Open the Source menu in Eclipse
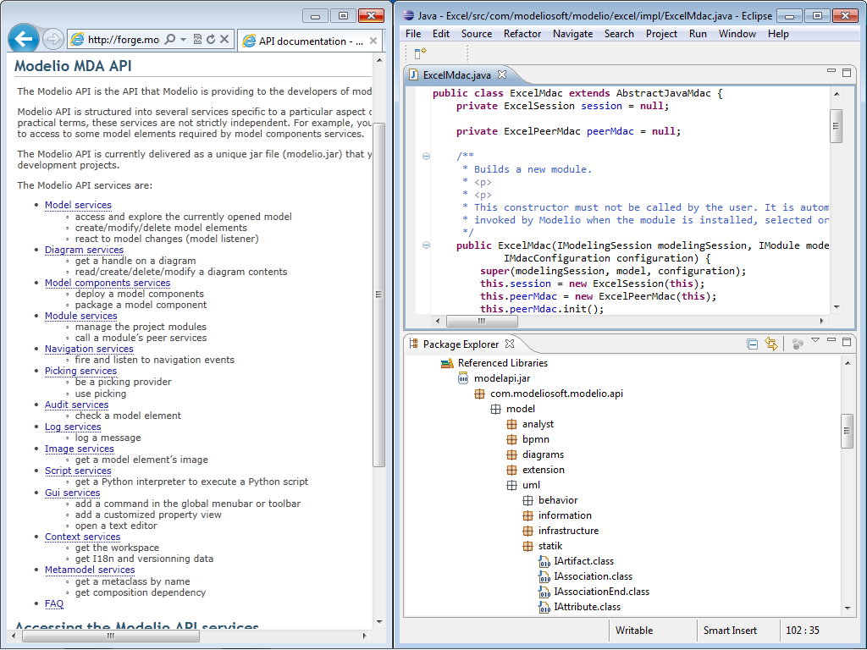Image resolution: width=867 pixels, height=650 pixels. pyautogui.click(x=477, y=34)
